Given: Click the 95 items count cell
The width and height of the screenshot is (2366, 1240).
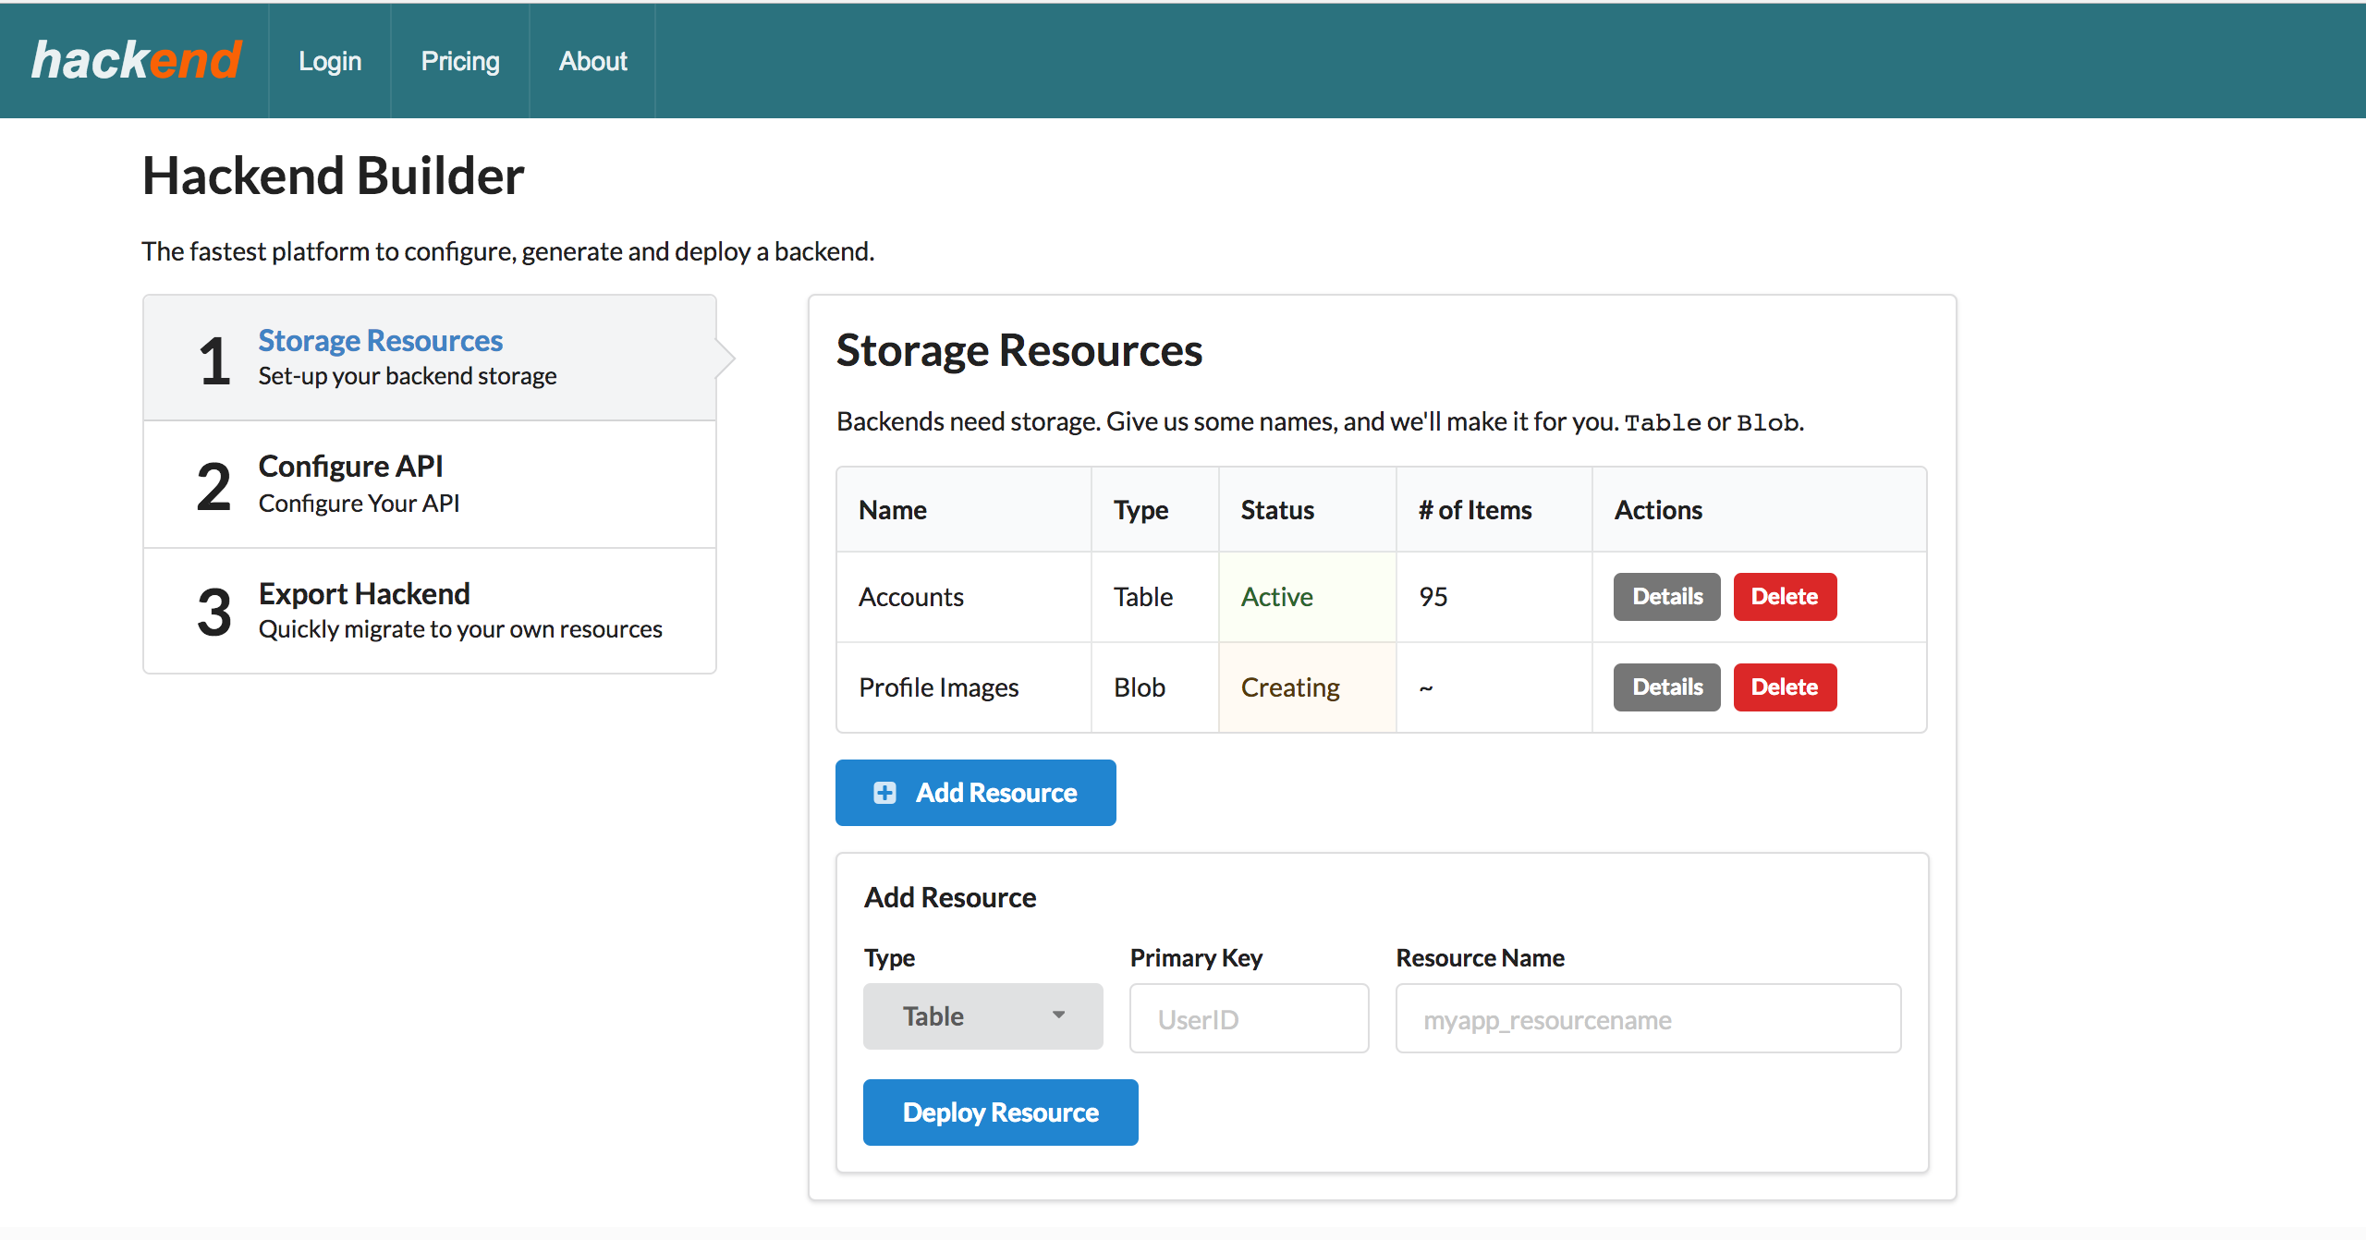Looking at the screenshot, I should [1494, 597].
